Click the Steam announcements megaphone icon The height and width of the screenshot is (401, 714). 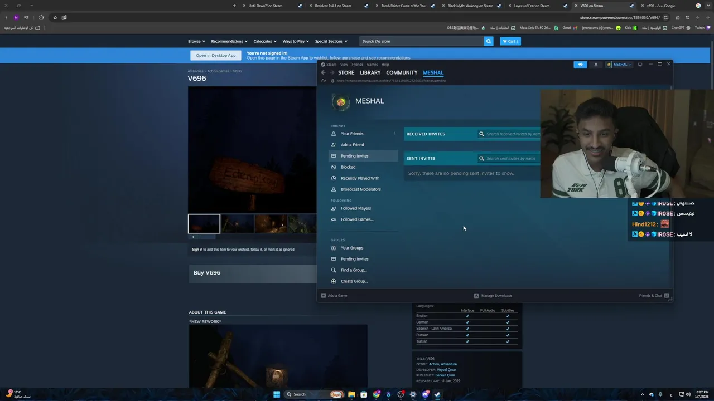(580, 65)
